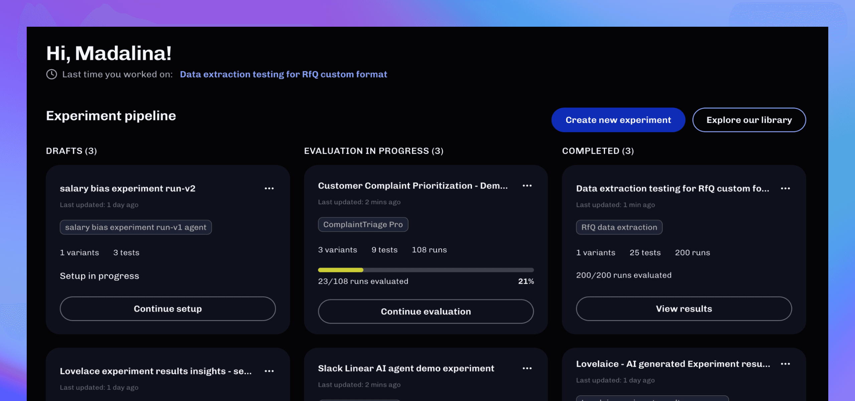The width and height of the screenshot is (855, 401).
Task: Select the RfQ data extraction tag
Action: 619,227
